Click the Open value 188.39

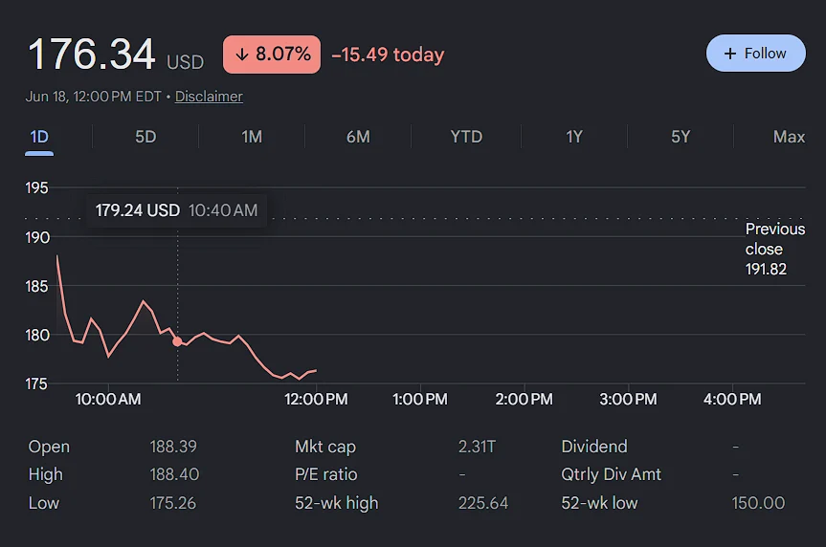tap(173, 447)
